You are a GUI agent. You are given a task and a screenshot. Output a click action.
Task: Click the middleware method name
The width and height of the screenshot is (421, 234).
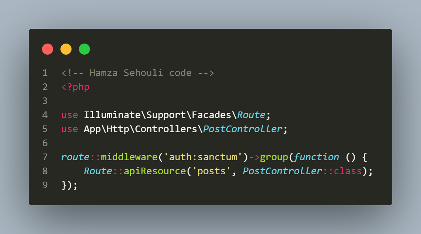[x=129, y=157]
